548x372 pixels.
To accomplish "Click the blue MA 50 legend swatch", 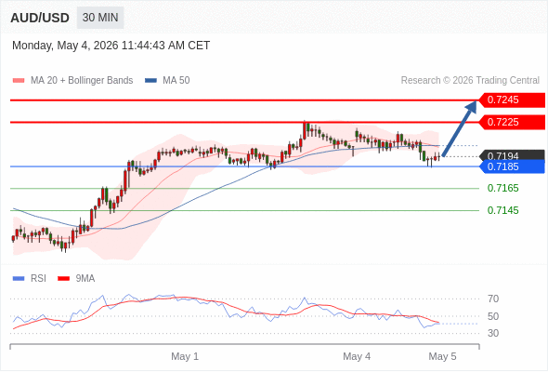I will 150,81.
